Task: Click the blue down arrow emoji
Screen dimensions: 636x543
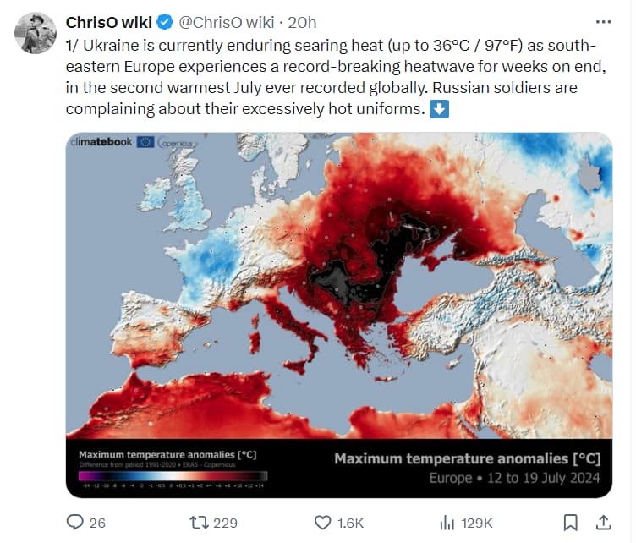Action: [439, 109]
